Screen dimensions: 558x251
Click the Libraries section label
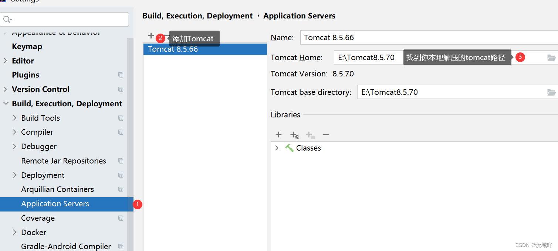click(285, 115)
